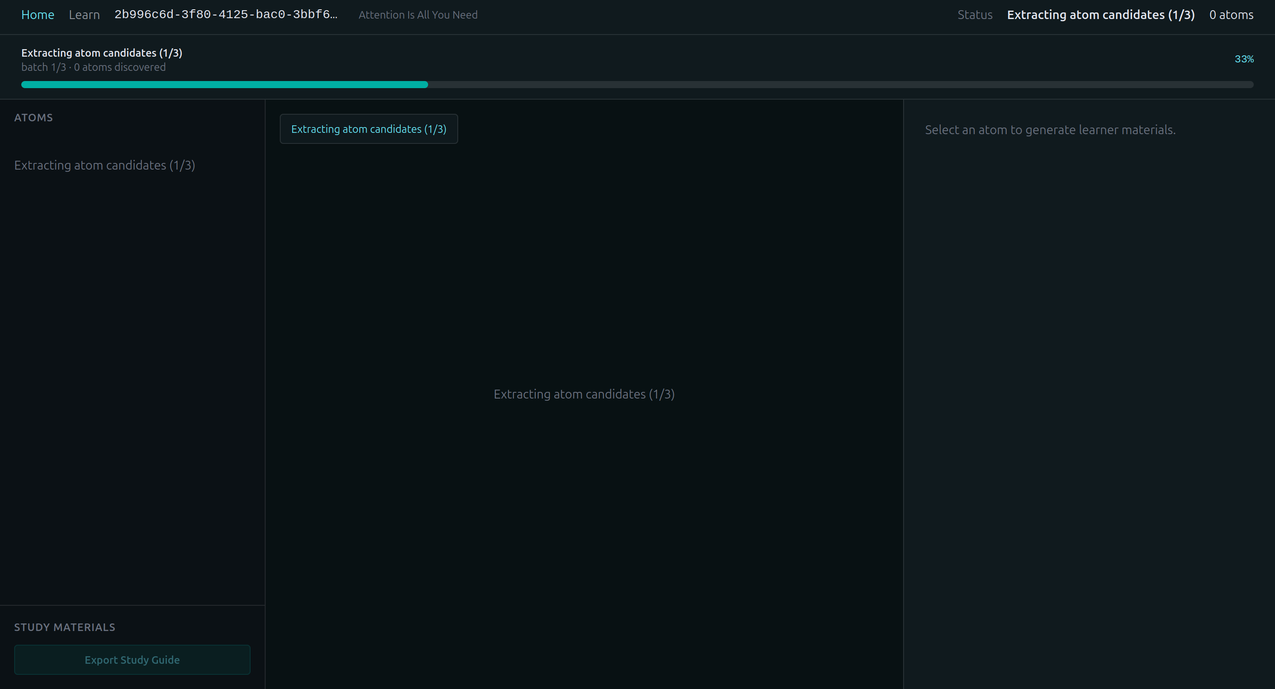Click the empty area of the right learner panel
1275x689 pixels.
[x=1089, y=396]
